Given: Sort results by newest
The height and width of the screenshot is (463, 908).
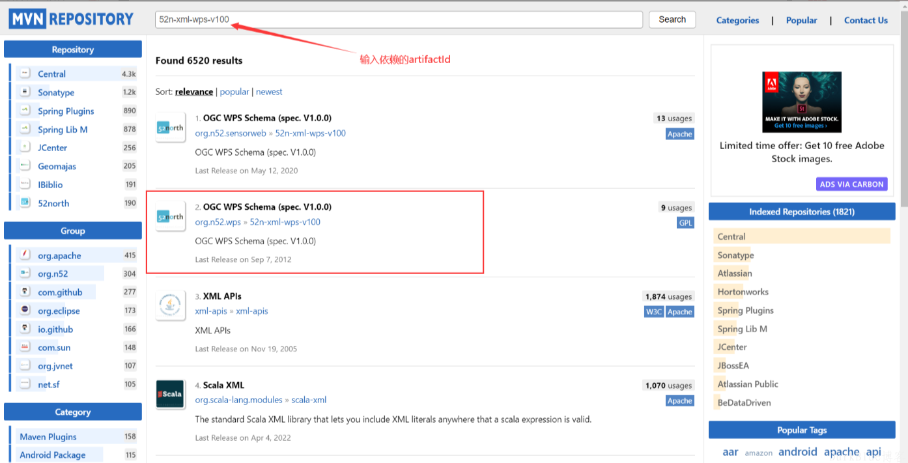Looking at the screenshot, I should tap(269, 92).
